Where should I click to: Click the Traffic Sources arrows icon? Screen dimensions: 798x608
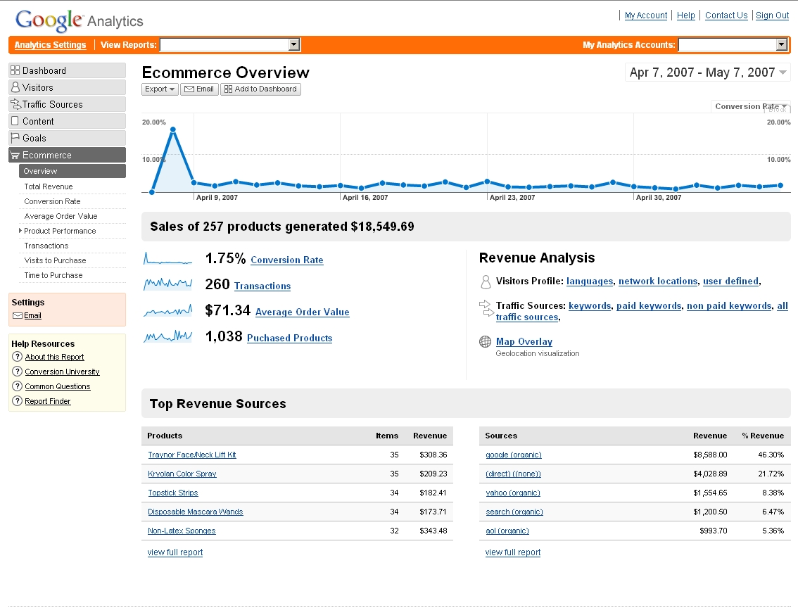[15, 104]
